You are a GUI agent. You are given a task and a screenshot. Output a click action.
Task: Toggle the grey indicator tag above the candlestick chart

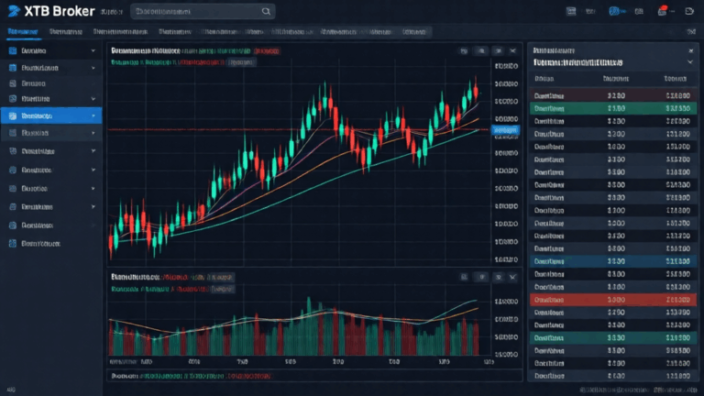tap(241, 62)
